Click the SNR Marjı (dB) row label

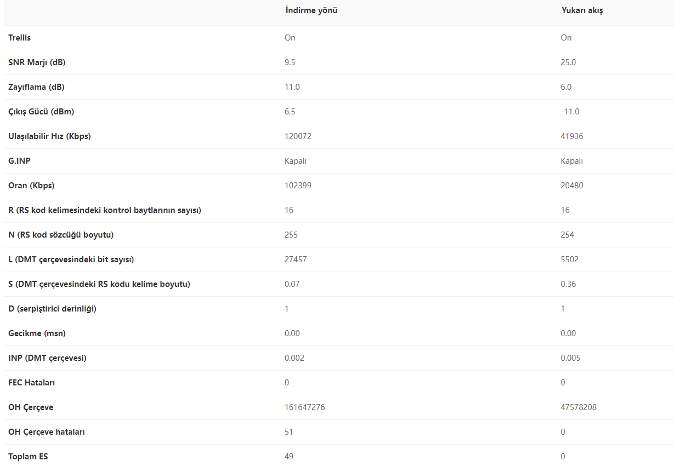click(x=37, y=62)
